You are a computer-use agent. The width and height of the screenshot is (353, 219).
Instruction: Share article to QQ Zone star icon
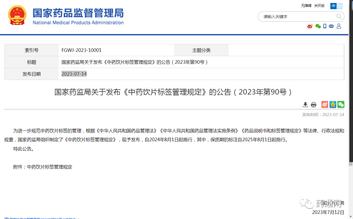click(333, 105)
